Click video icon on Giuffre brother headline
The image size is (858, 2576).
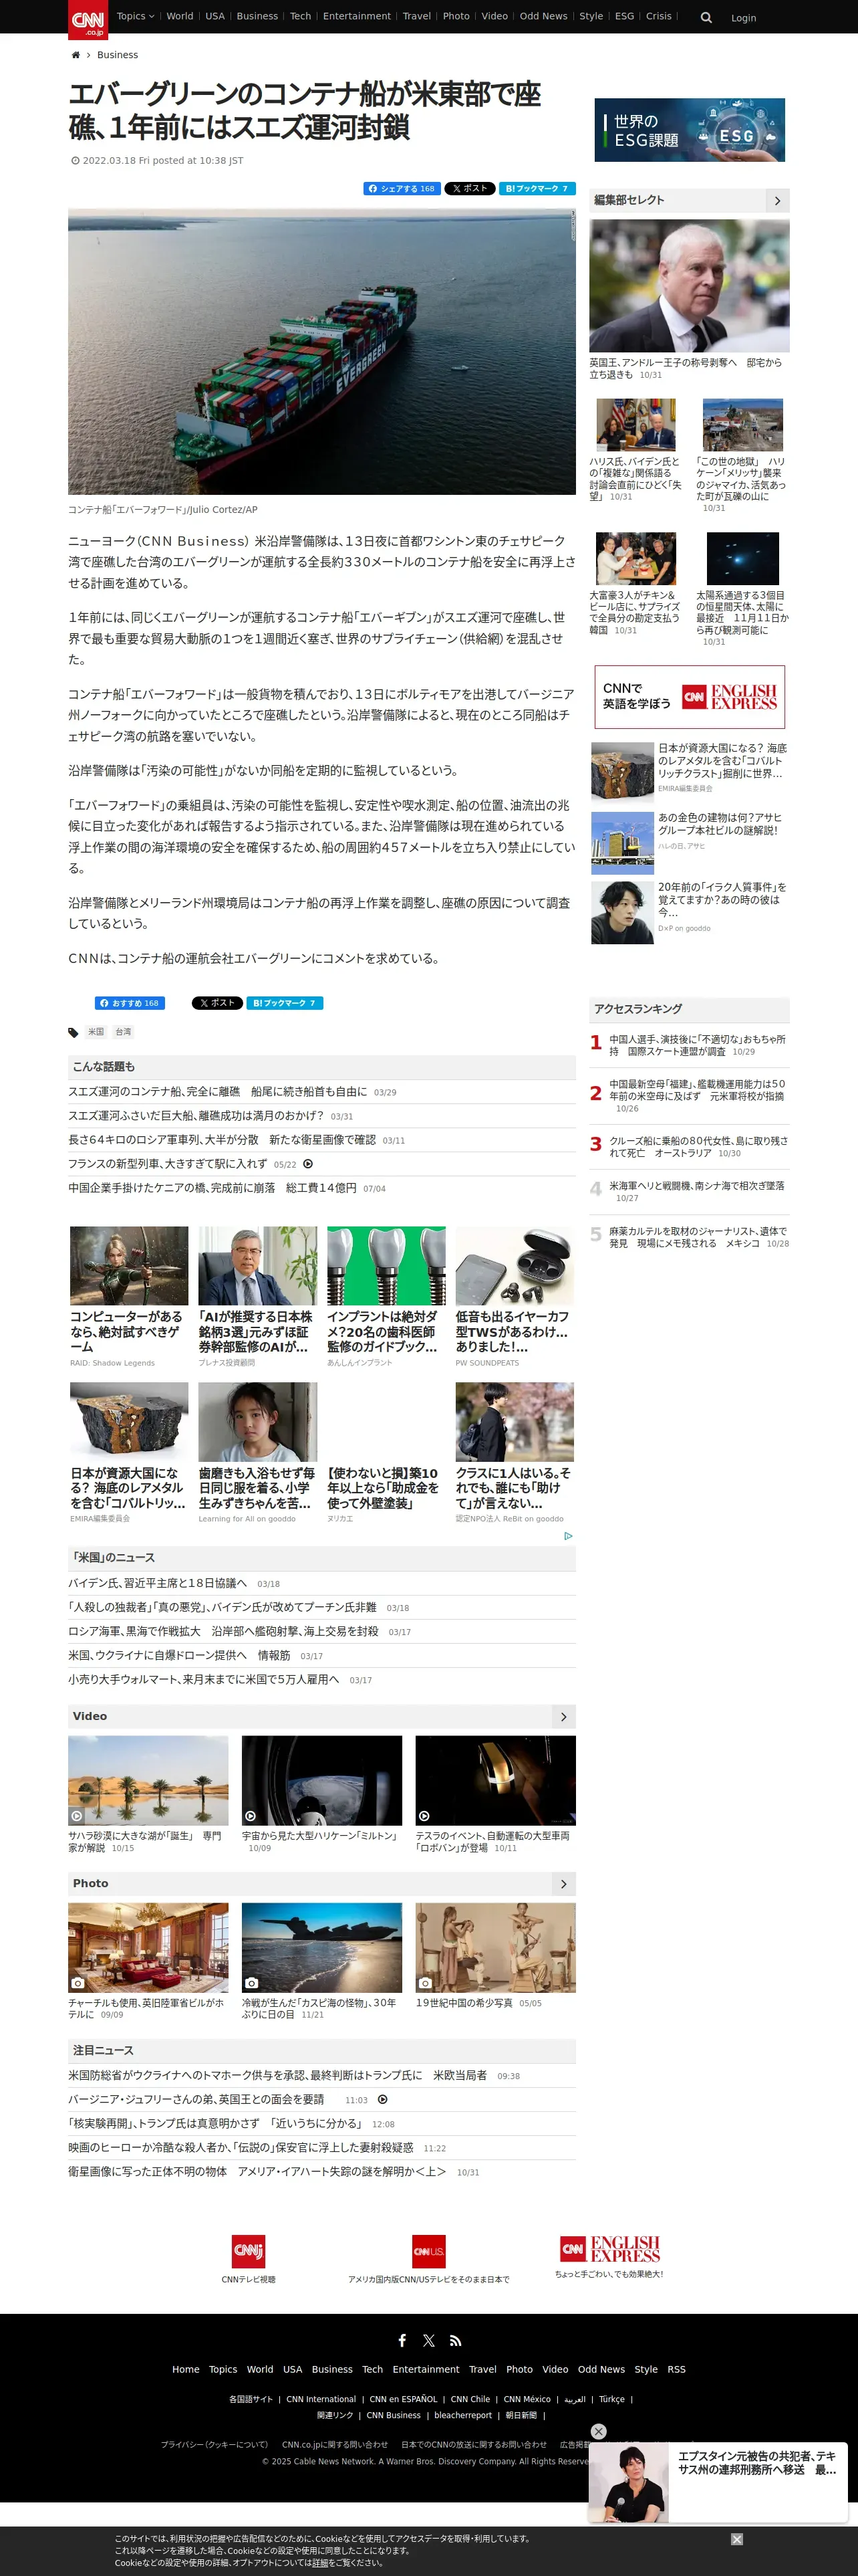point(382,2100)
